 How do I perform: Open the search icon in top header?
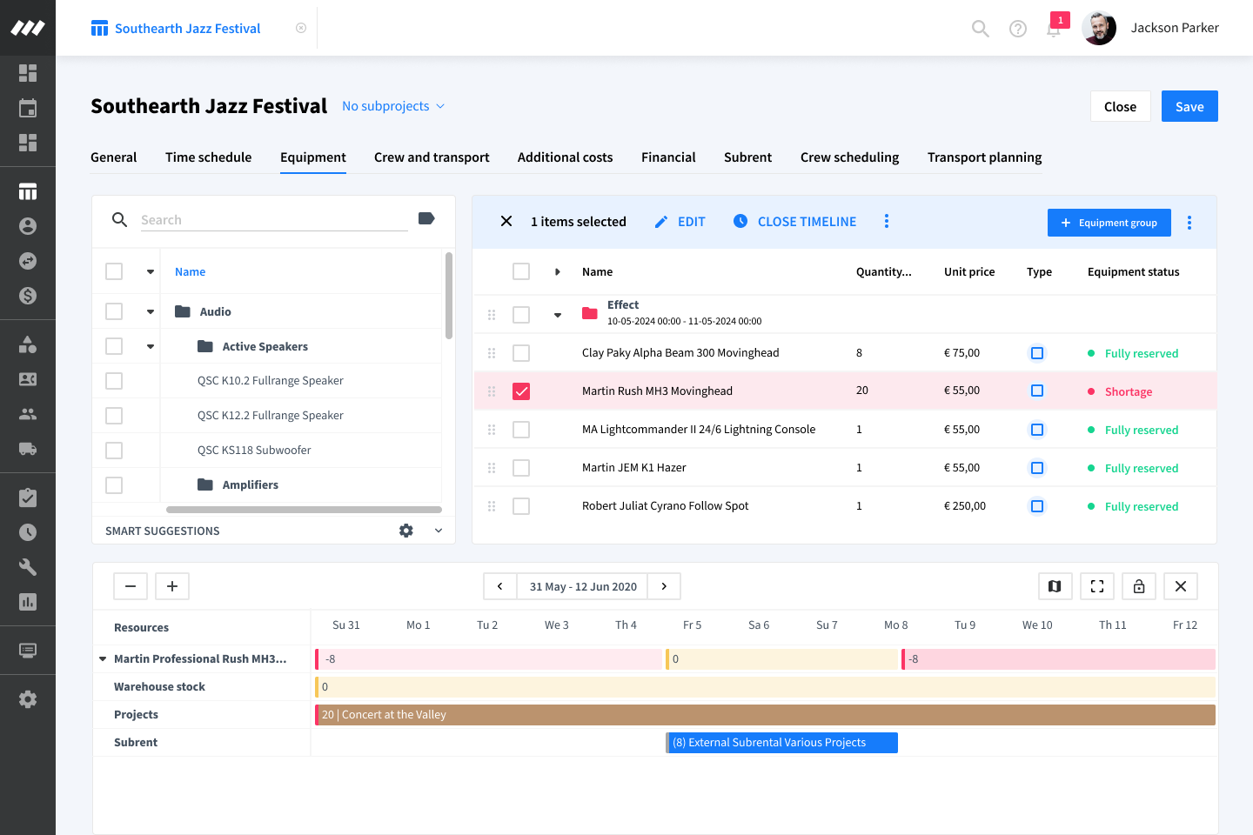(x=981, y=29)
